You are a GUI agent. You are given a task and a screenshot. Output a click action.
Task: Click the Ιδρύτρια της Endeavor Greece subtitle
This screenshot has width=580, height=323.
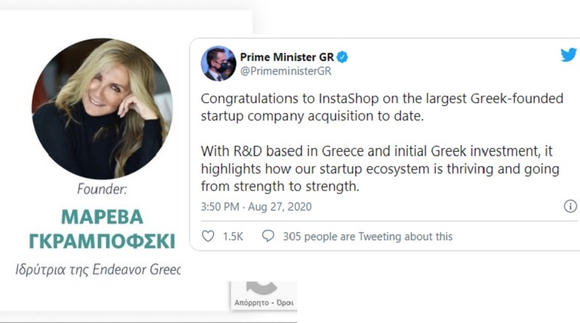[99, 269]
